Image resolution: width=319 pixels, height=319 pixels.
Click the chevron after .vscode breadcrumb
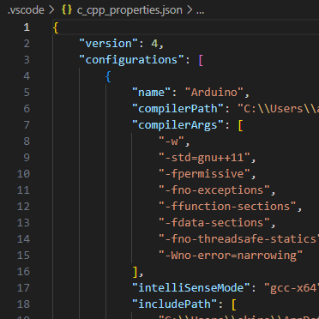[x=51, y=10]
